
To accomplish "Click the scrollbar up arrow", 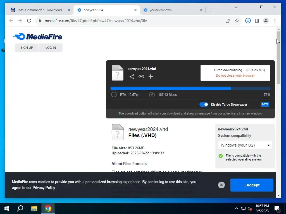I will [278, 29].
